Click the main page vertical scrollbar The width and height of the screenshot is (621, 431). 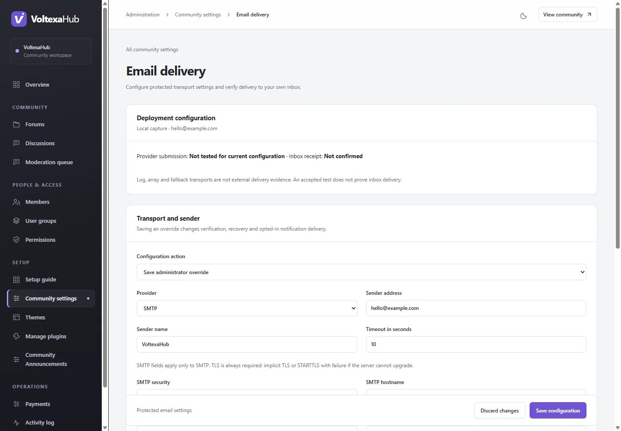point(618,128)
